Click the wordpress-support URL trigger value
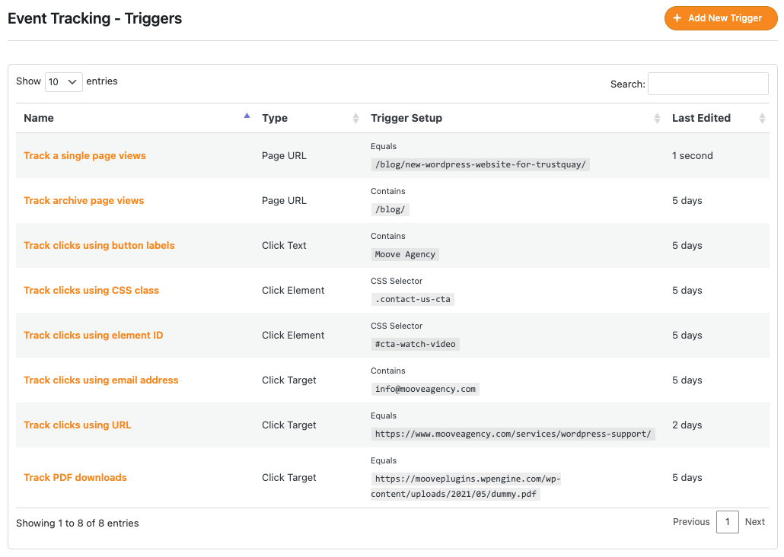784x557 pixels. (513, 434)
